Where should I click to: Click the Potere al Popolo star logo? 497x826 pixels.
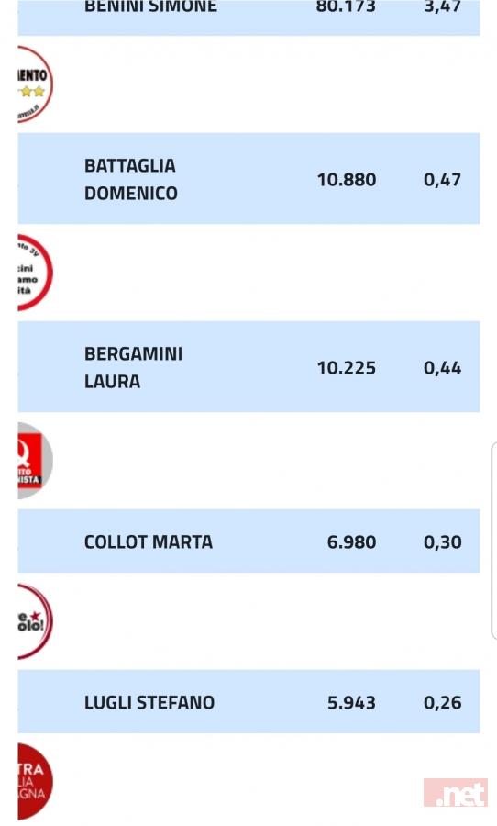point(35,621)
